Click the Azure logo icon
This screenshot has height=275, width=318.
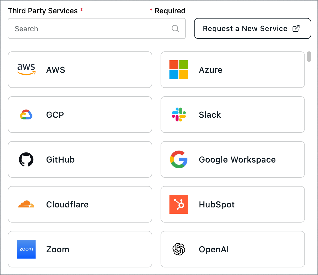point(179,70)
